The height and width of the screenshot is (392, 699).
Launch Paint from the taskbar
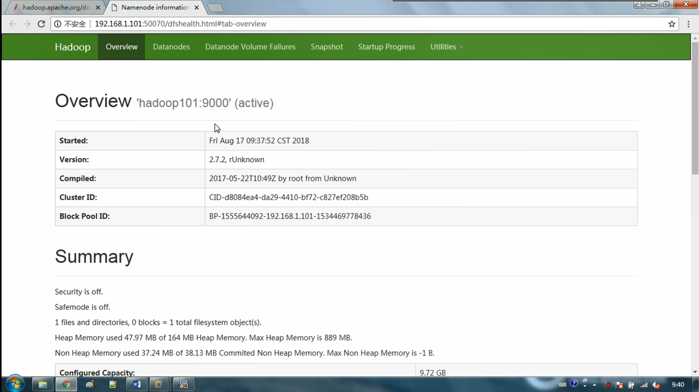(90, 384)
